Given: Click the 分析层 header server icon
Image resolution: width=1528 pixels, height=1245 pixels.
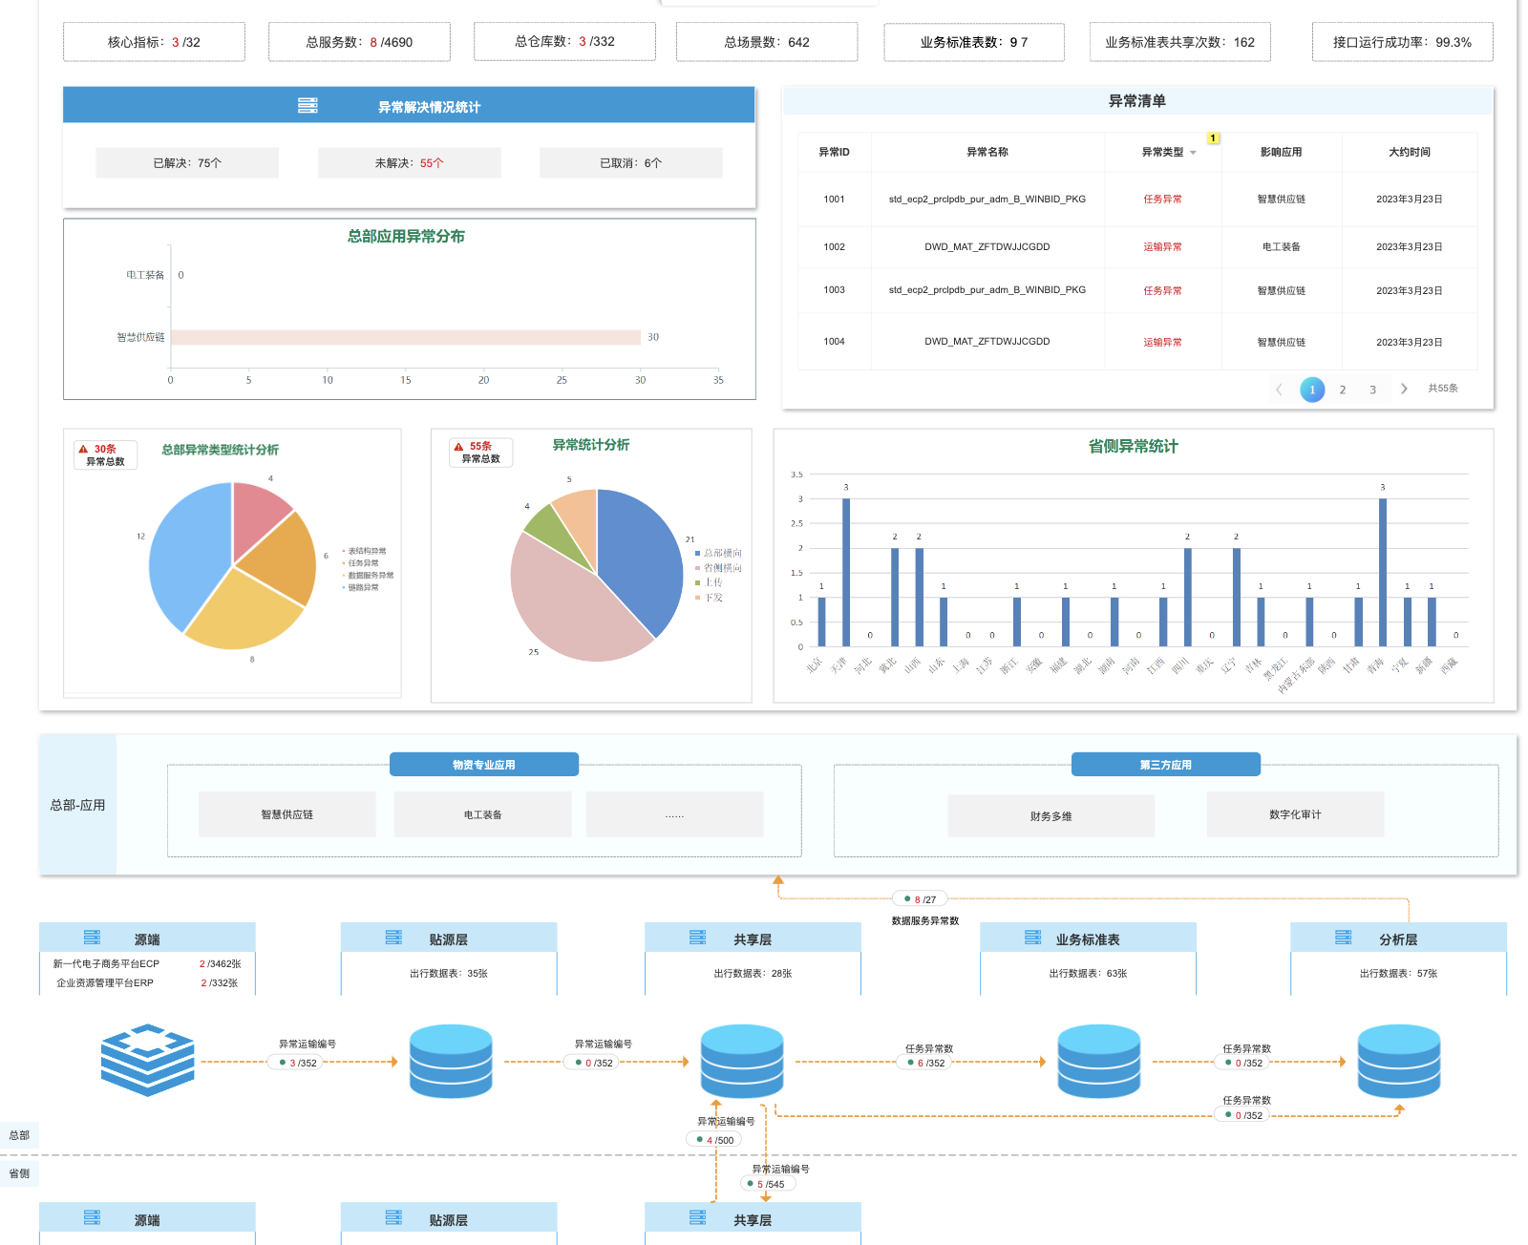Looking at the screenshot, I should pos(1343,938).
